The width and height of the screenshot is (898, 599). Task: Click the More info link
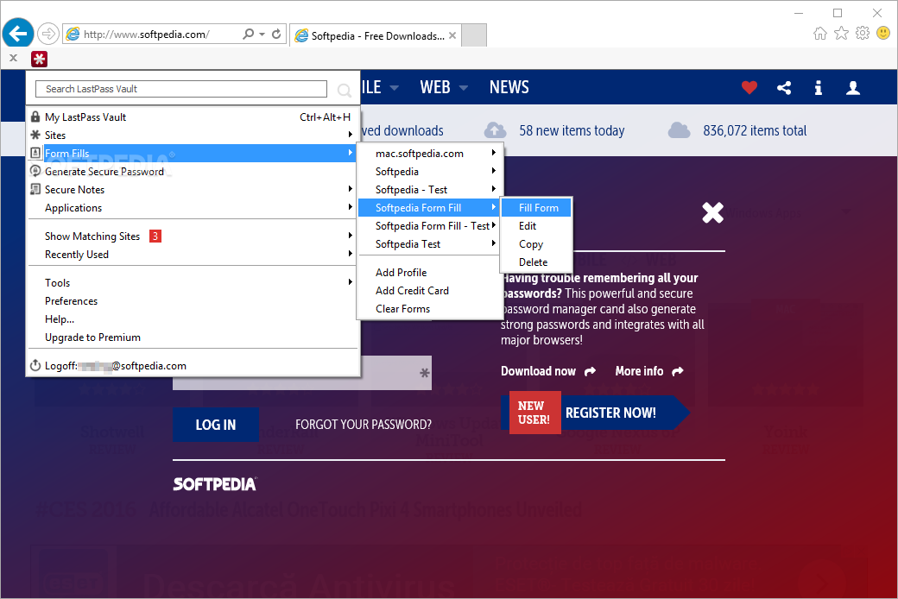coord(639,372)
